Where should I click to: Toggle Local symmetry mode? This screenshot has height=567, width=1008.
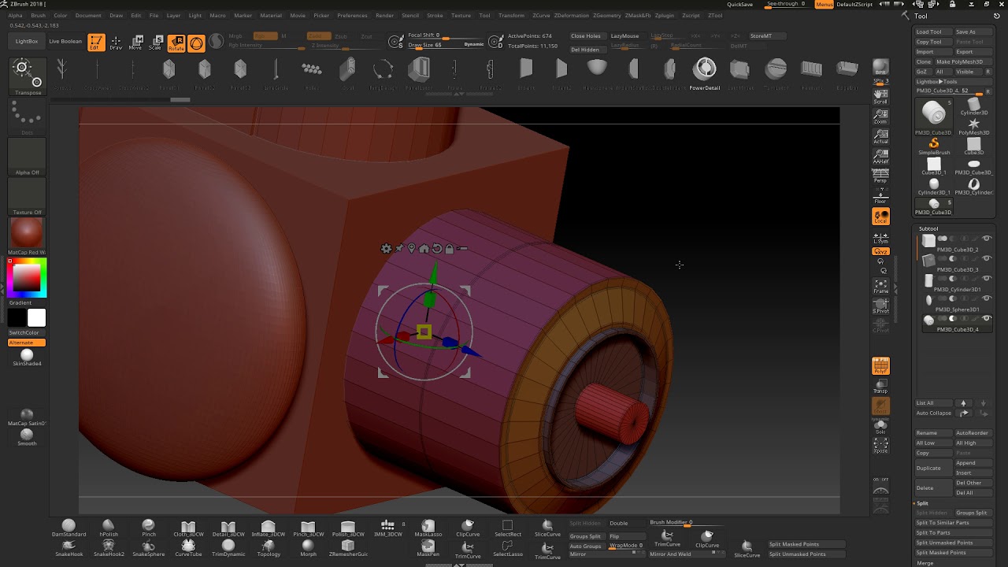click(x=880, y=217)
